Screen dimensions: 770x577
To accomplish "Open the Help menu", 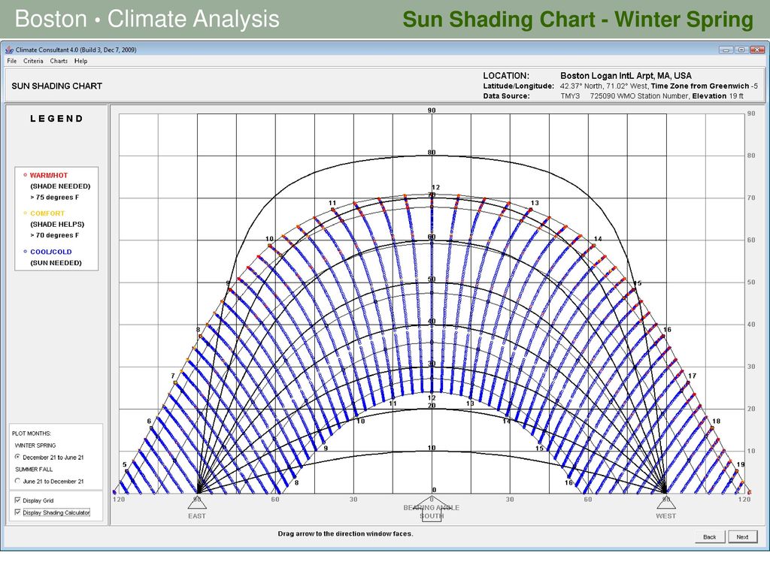I will (81, 61).
